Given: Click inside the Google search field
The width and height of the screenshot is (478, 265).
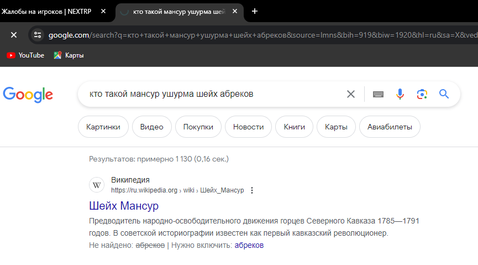Looking at the screenshot, I should point(210,94).
